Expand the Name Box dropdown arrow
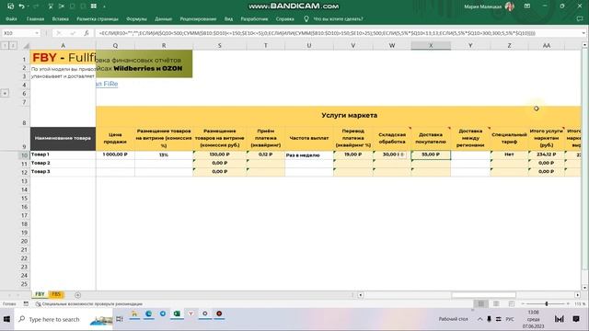Screen dimensions: 589x331 (x=37, y=33)
